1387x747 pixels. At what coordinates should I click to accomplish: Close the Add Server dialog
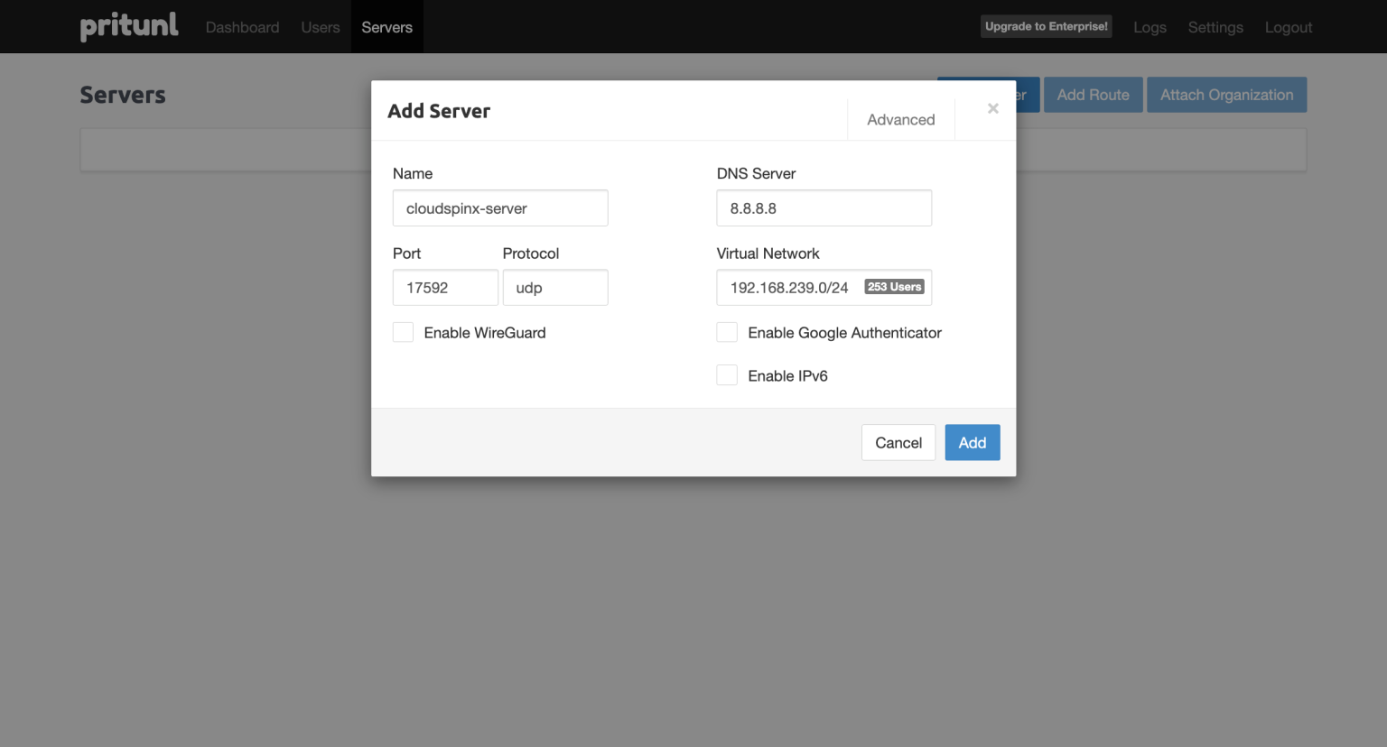point(993,108)
